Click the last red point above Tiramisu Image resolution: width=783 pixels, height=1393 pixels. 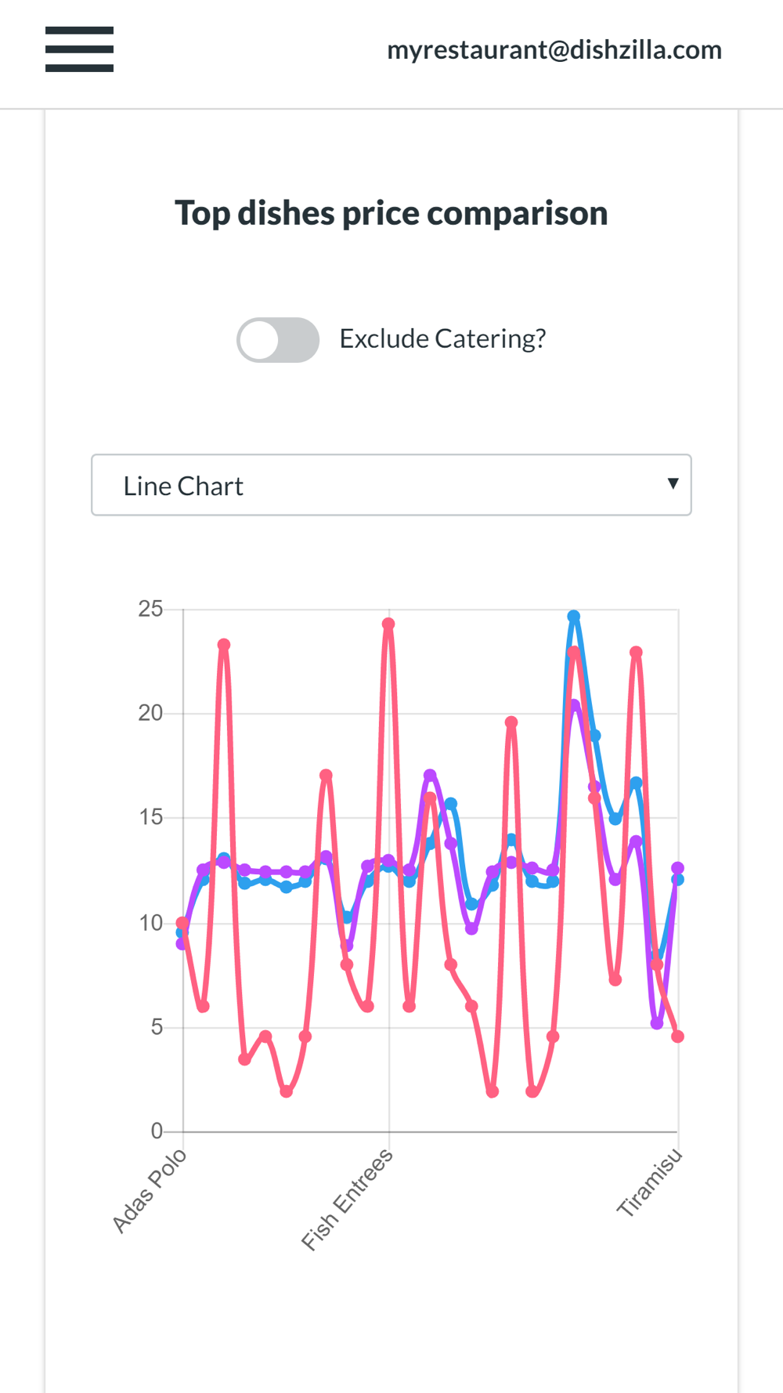click(678, 1037)
